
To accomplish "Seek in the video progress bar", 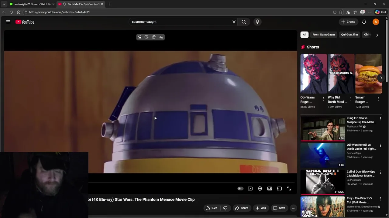I will tap(191, 183).
